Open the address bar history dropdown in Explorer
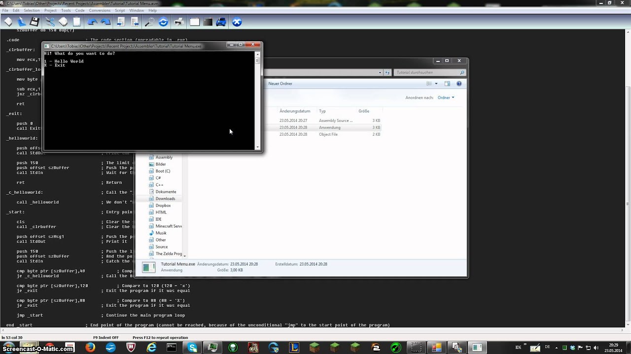This screenshot has width=631, height=354. pyautogui.click(x=380, y=72)
